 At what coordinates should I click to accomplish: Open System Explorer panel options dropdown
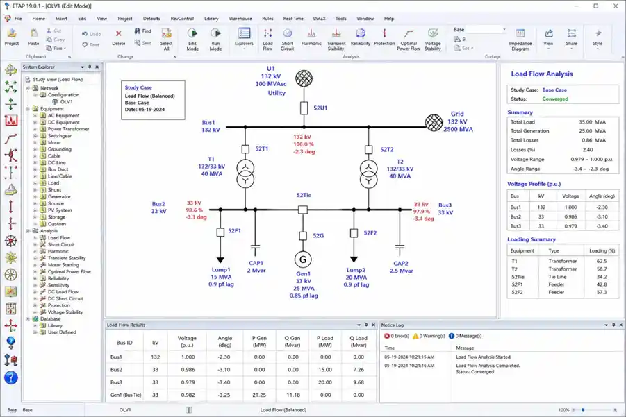click(82, 67)
